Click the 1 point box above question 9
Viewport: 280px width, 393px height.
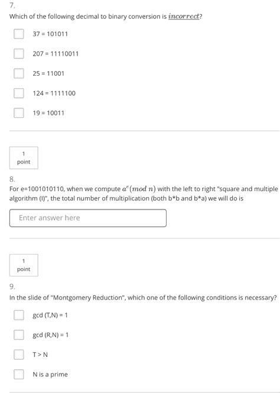click(x=24, y=265)
